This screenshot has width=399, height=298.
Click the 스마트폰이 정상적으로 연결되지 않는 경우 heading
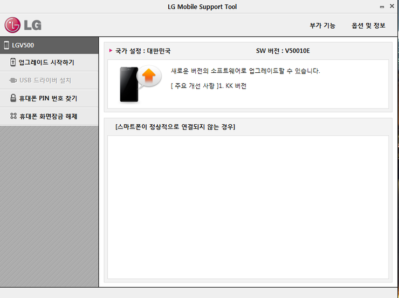[x=175, y=126]
